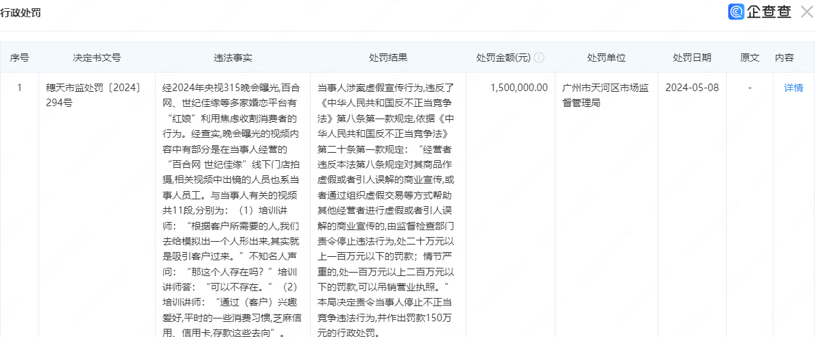
Task: Click the 企查查 logo icon
Action: tap(736, 12)
